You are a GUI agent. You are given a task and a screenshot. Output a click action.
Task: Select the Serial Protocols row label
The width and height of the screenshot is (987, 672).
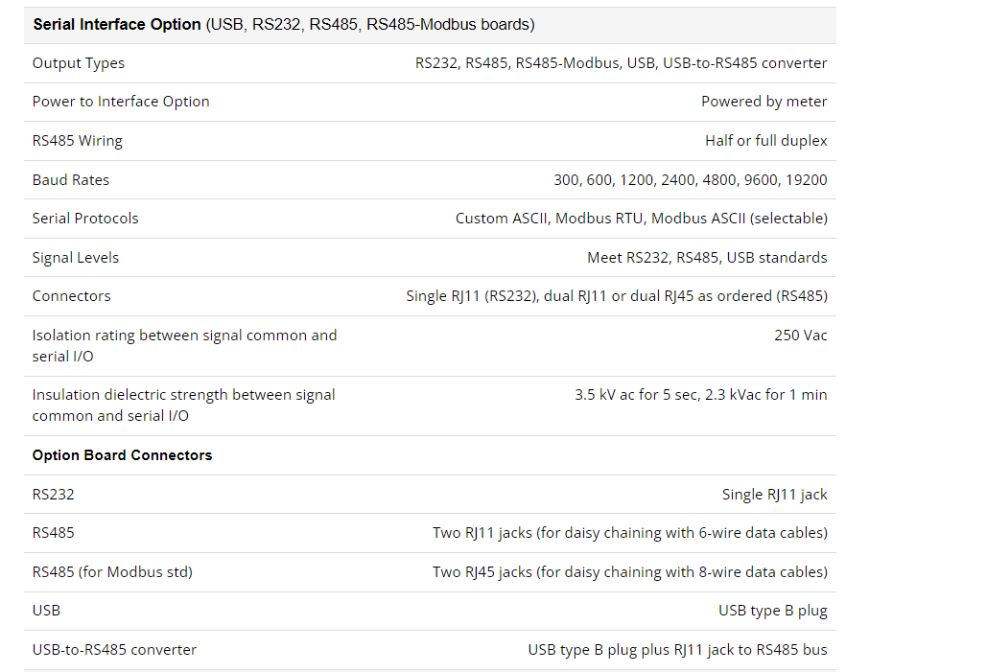(85, 219)
